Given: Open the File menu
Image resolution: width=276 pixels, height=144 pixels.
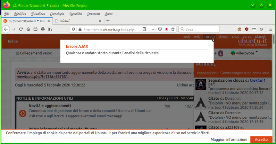Looking at the screenshot, I should point(7,14).
